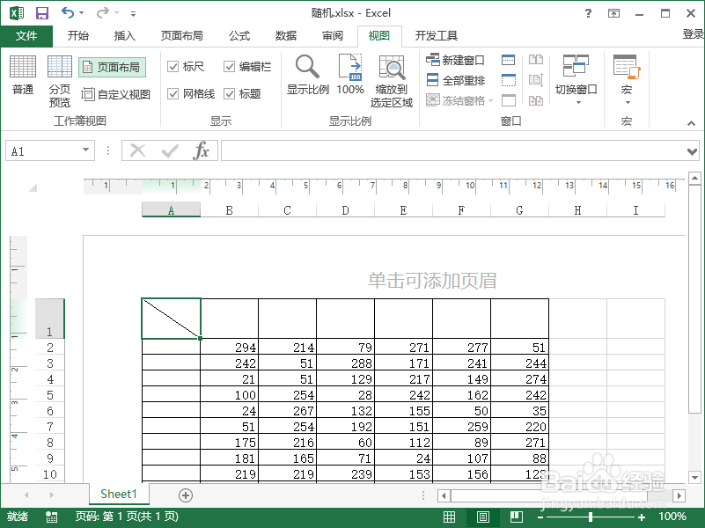Add a new sheet with the plus button
705x528 pixels.
[x=185, y=495]
